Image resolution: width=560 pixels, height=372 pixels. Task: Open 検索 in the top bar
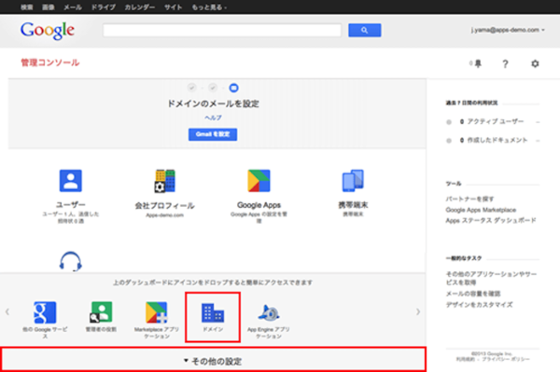[x=27, y=7]
